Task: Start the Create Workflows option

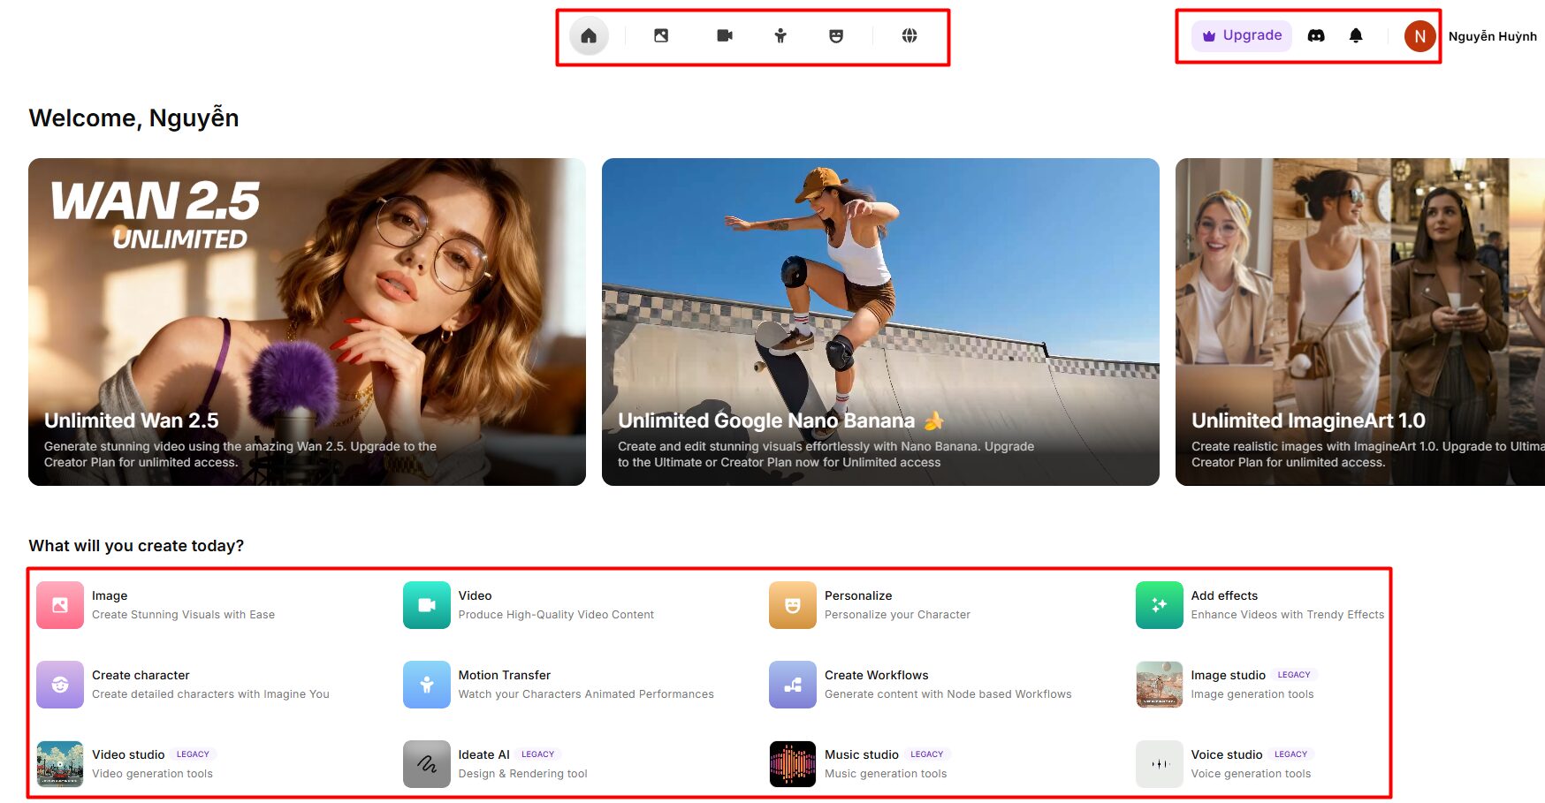Action: pyautogui.click(x=876, y=685)
